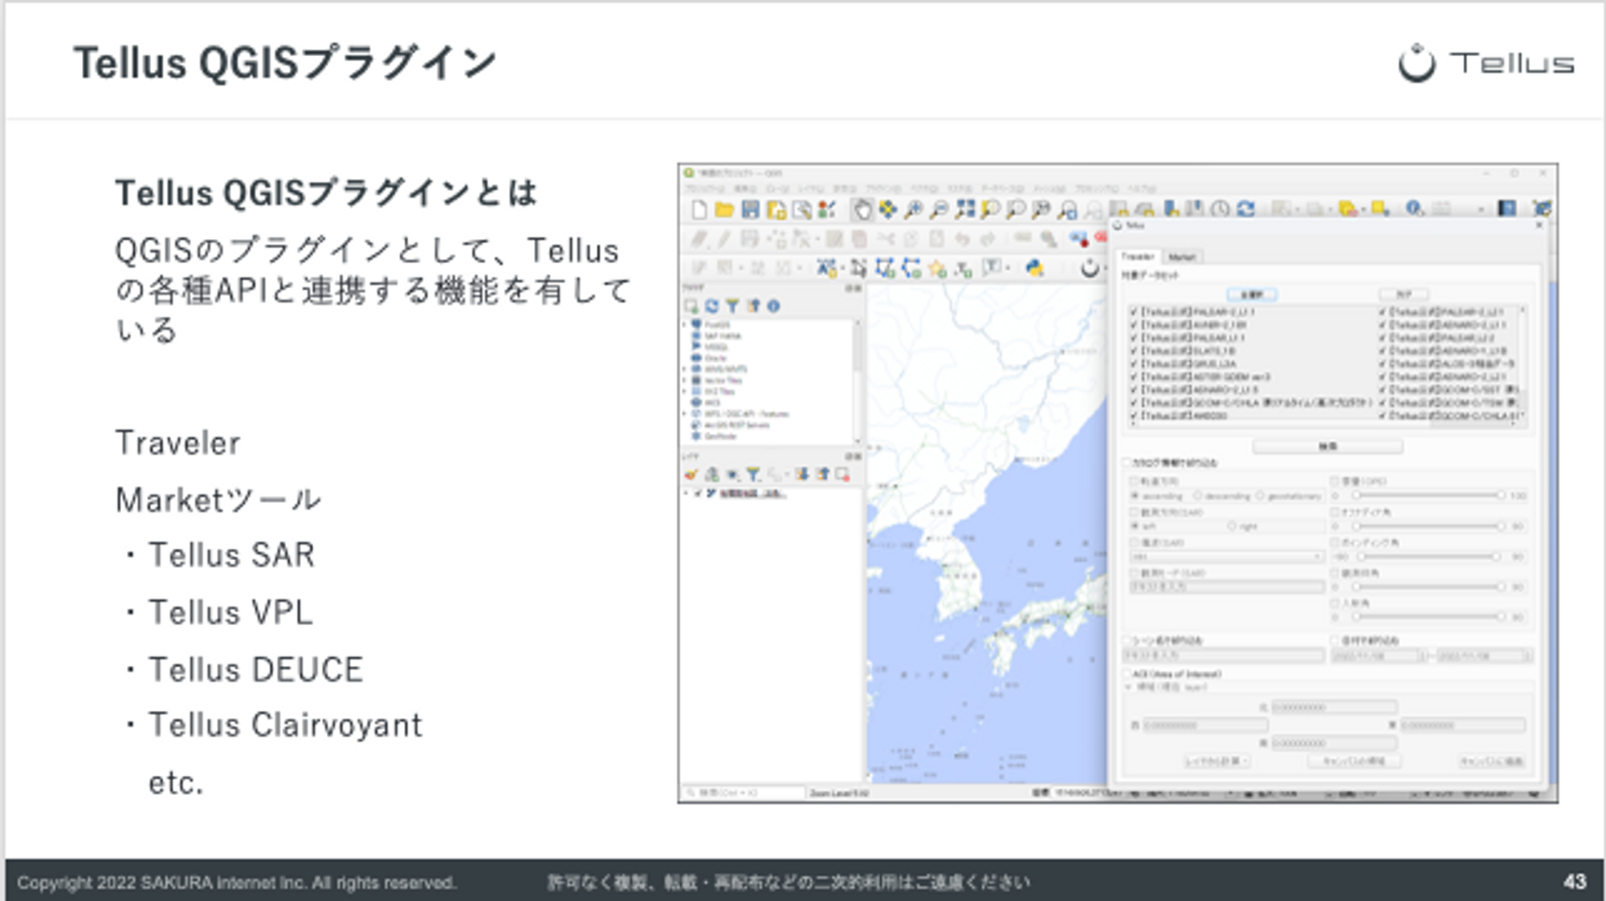
Task: Click the キャンバスの領域 button
Action: point(1355,761)
